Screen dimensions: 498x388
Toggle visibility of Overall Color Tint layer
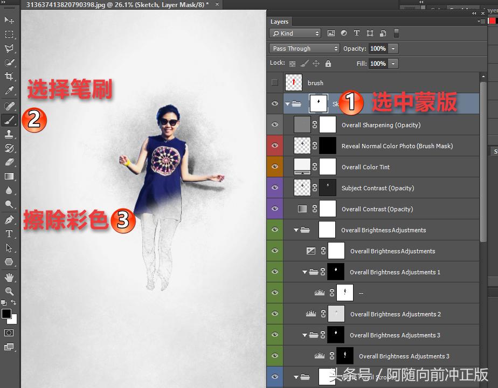[x=274, y=167]
